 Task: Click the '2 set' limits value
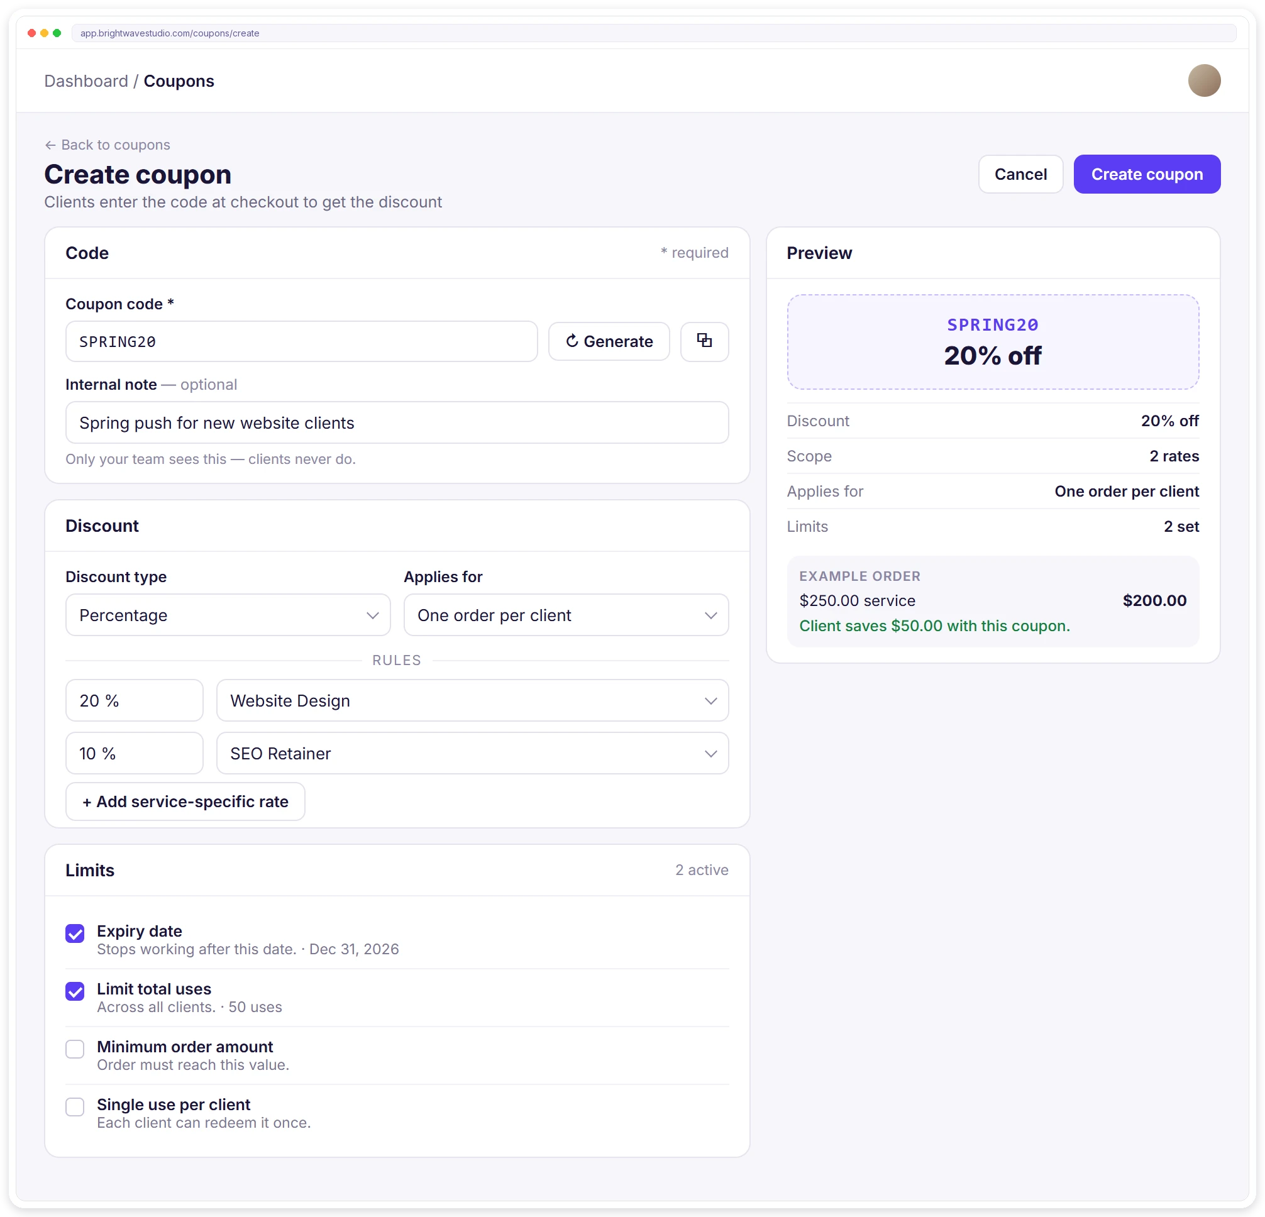coord(1181,526)
